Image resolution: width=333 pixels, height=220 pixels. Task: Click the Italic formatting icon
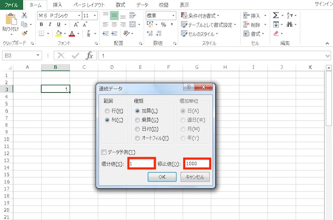50,25
